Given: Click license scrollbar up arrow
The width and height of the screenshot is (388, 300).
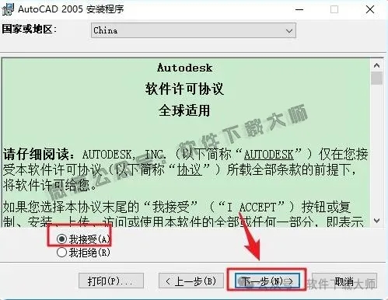Looking at the screenshot, I should click(x=376, y=65).
